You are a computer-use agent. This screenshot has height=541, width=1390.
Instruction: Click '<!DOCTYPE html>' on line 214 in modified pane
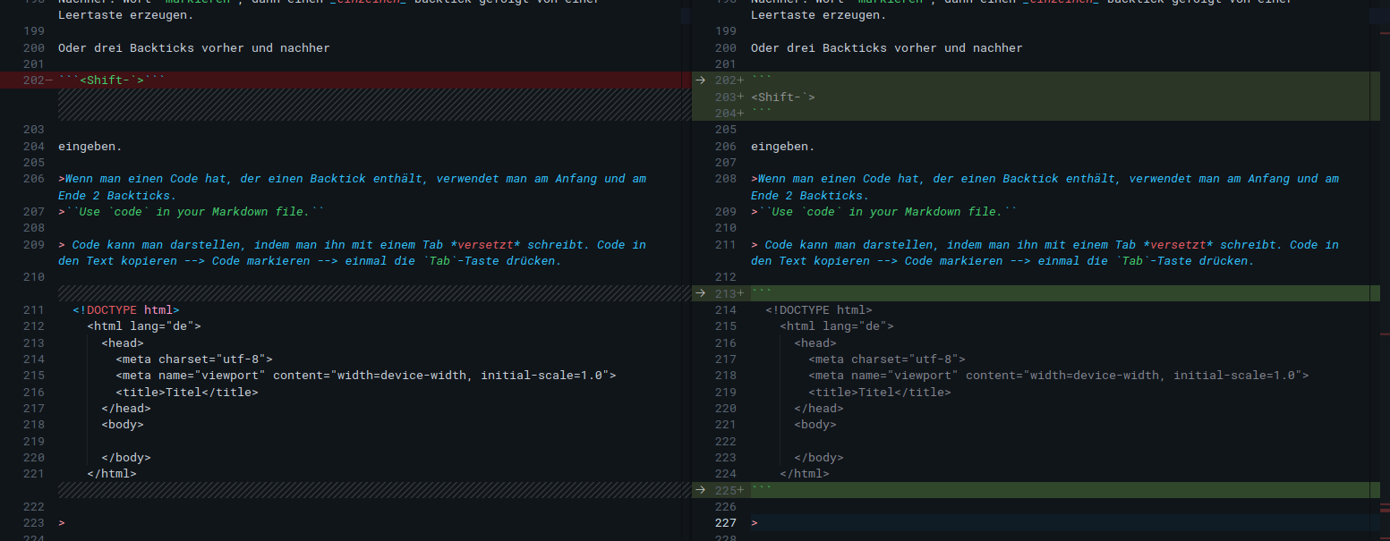(819, 310)
